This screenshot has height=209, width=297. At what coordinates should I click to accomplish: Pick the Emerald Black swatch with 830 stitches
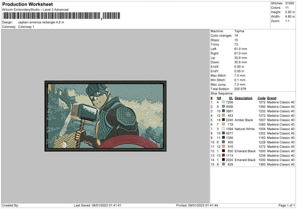(x=223, y=151)
